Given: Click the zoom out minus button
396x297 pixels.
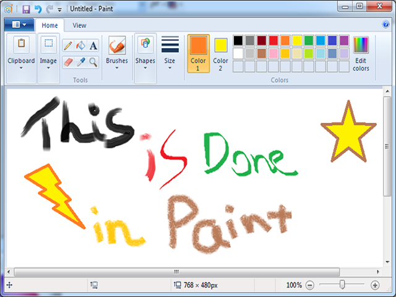Looking at the screenshot, I should click(x=309, y=285).
